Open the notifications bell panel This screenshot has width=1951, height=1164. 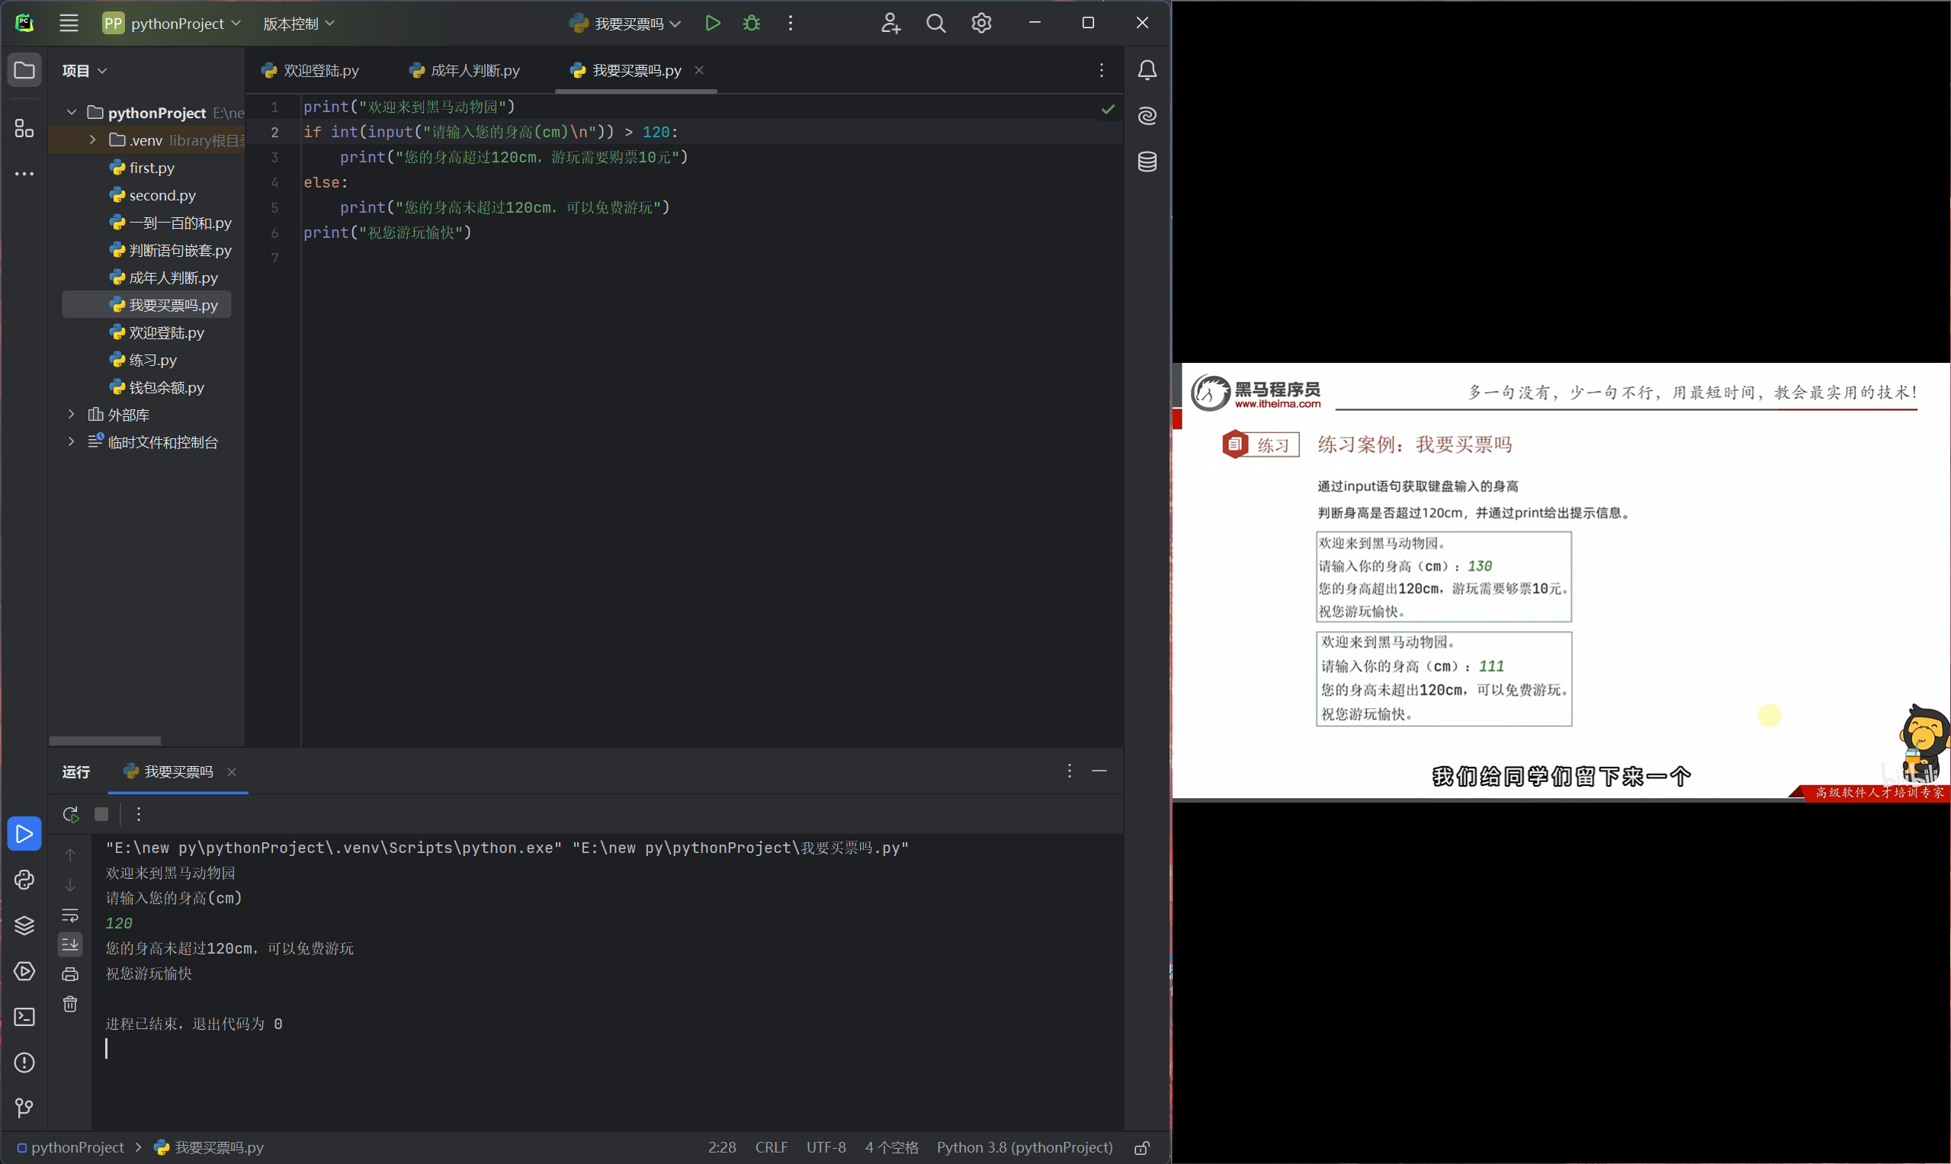pyautogui.click(x=1147, y=70)
